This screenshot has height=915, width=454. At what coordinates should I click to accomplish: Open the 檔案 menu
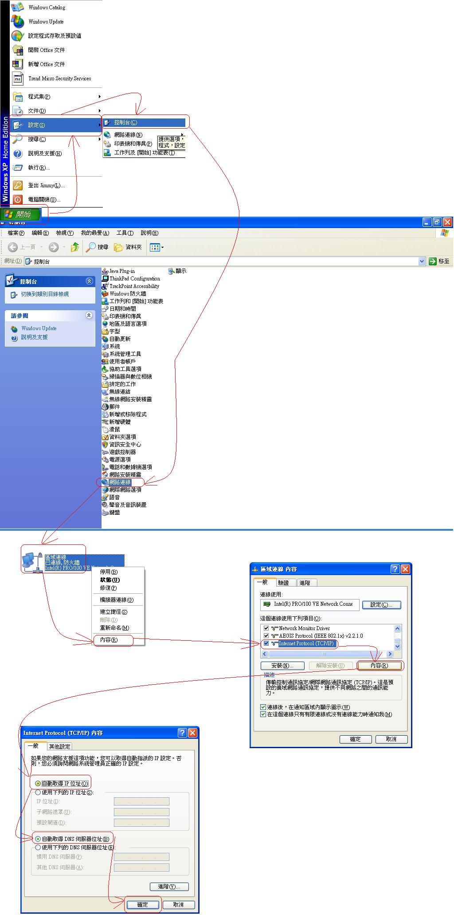pyautogui.click(x=16, y=233)
